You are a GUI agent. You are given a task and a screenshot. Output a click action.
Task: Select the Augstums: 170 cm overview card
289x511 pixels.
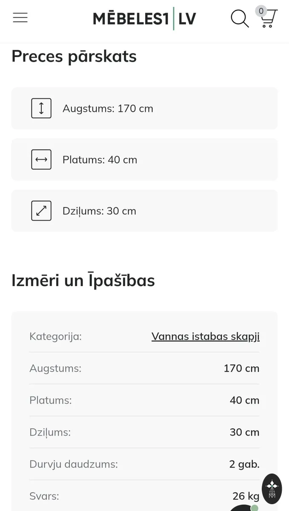144,108
